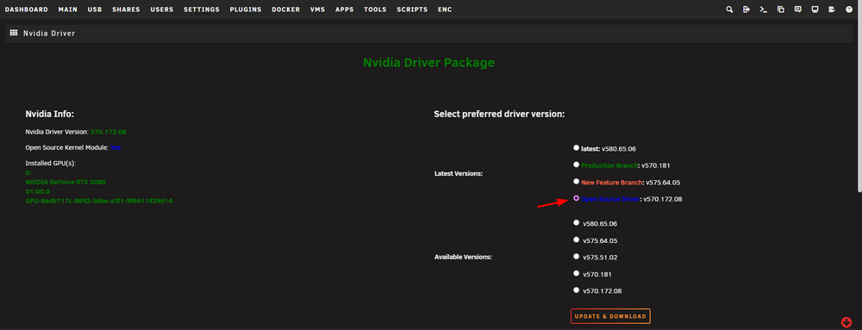This screenshot has width=862, height=330.
Task: Open the Scripts menu
Action: (x=412, y=9)
